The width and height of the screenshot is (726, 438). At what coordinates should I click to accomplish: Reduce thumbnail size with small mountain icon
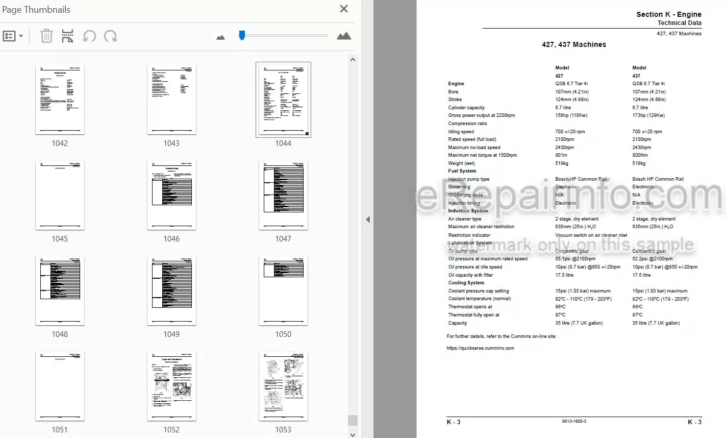click(x=221, y=37)
